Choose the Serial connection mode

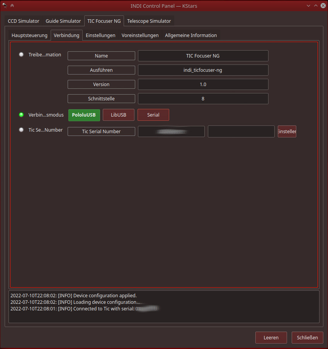(x=153, y=115)
